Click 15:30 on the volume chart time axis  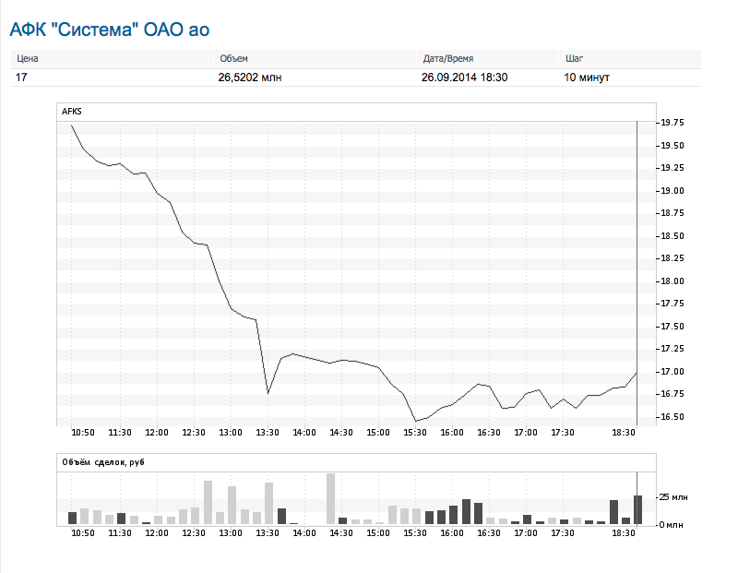point(415,533)
